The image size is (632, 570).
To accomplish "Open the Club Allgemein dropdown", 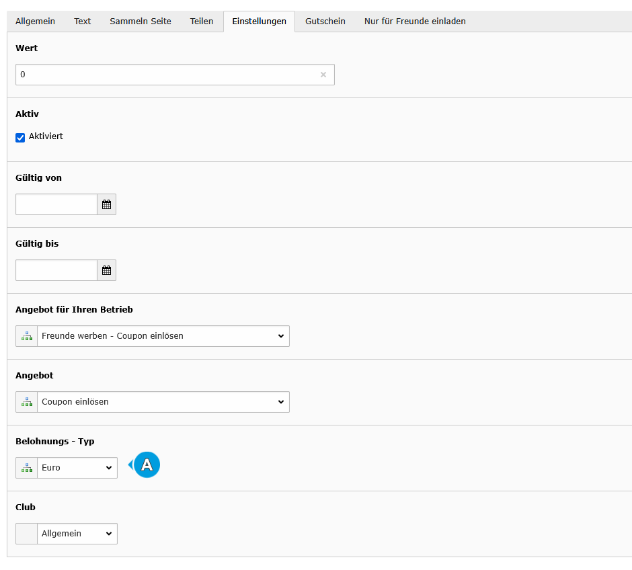I will (x=77, y=534).
